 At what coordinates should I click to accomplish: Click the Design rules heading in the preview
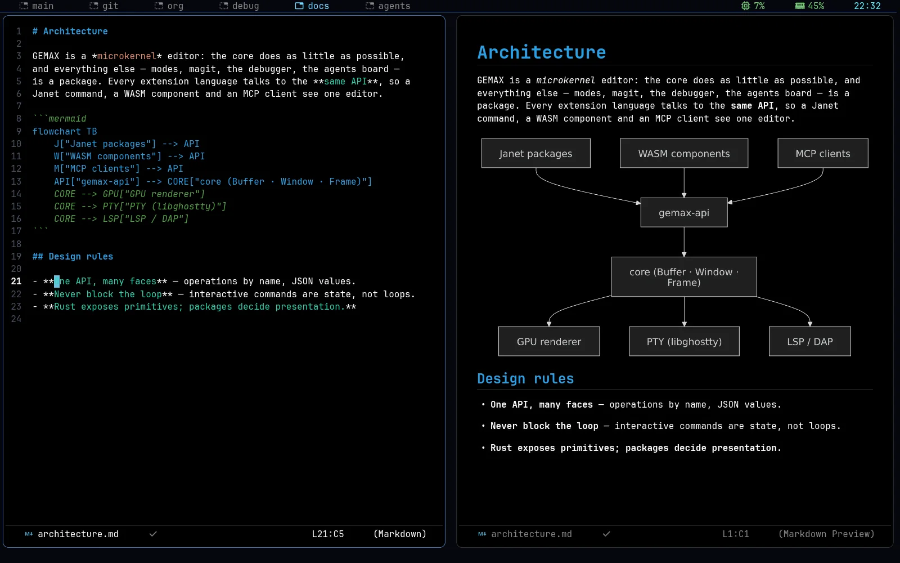point(525,378)
